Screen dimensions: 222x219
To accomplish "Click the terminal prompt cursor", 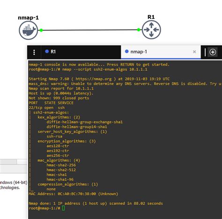I will pyautogui.click(x=63, y=208).
